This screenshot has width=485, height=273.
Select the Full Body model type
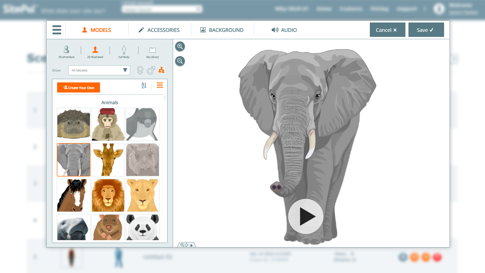click(x=124, y=52)
